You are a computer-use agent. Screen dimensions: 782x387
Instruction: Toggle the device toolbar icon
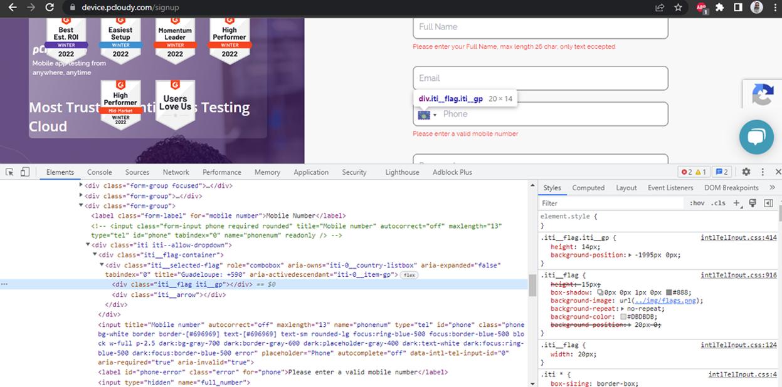pyautogui.click(x=25, y=172)
